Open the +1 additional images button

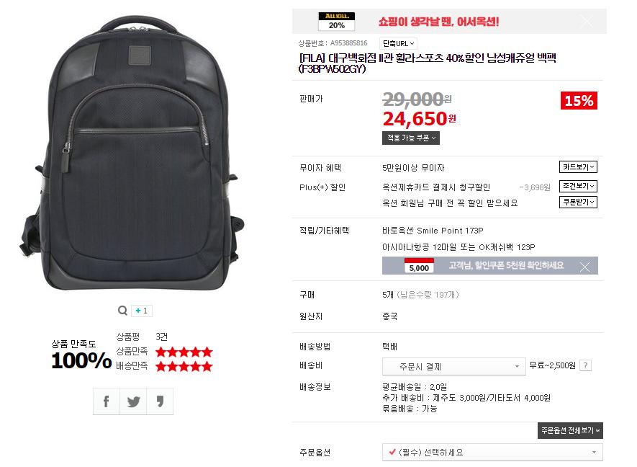click(x=141, y=311)
